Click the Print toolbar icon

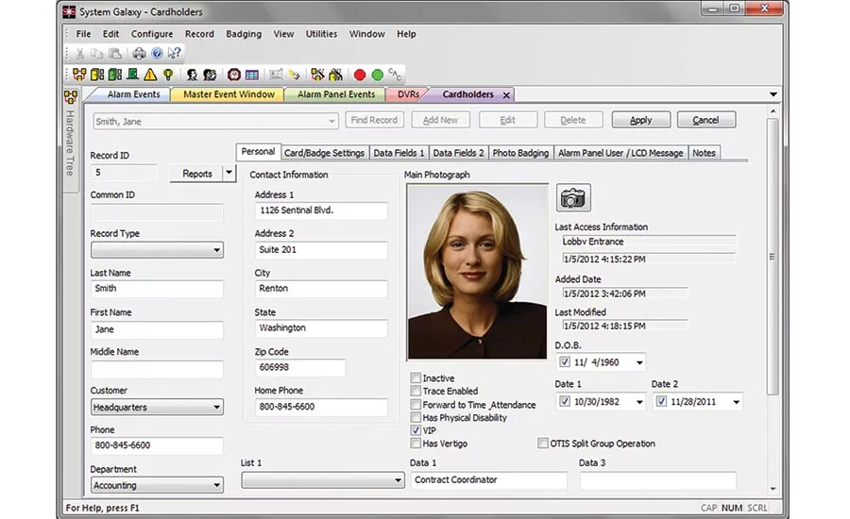coord(140,53)
